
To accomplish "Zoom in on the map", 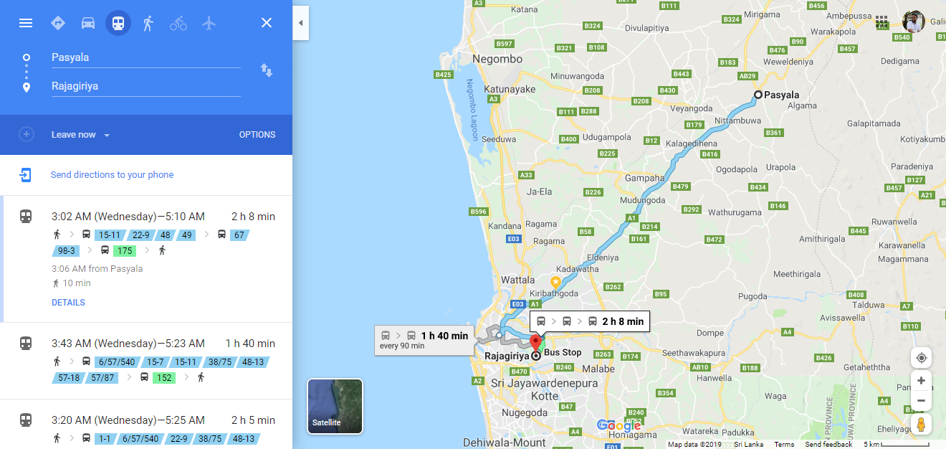I will pyautogui.click(x=922, y=381).
